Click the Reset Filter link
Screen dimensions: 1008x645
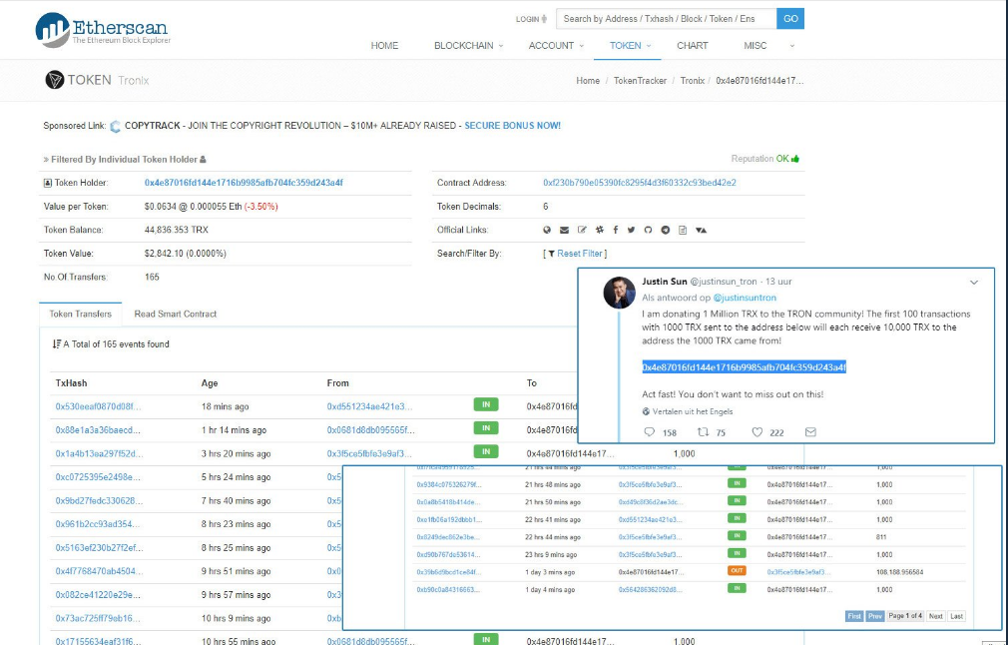point(579,254)
